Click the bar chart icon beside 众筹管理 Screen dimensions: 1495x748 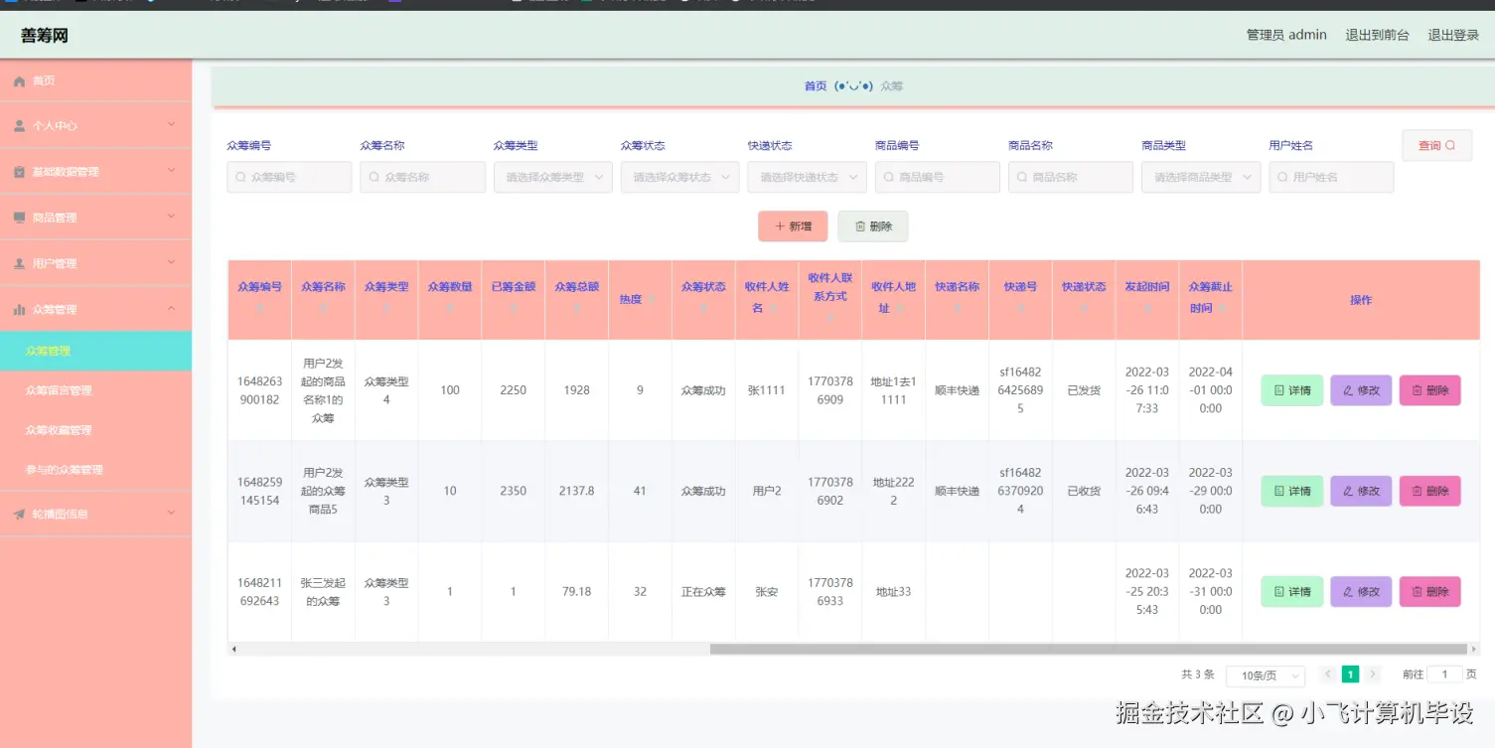coord(19,310)
